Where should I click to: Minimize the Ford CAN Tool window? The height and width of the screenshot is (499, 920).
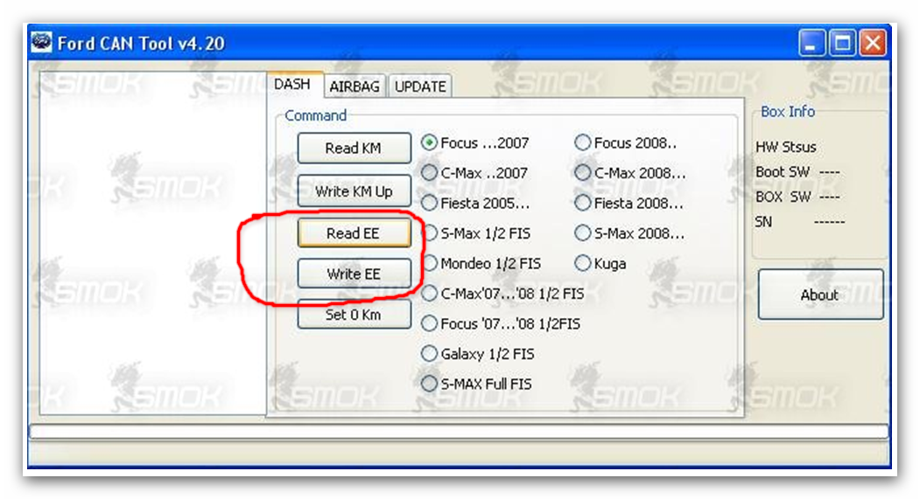[x=811, y=44]
